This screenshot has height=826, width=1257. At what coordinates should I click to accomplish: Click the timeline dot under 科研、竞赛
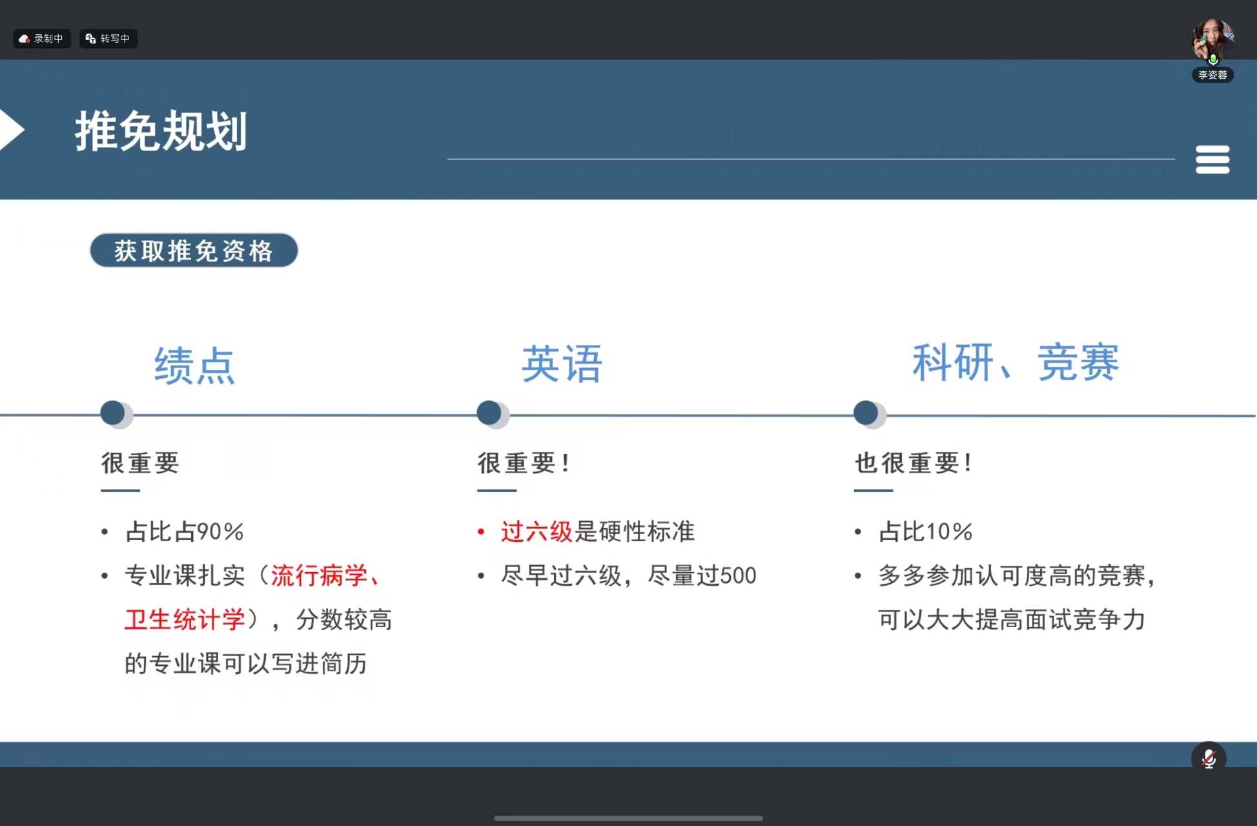coord(866,413)
